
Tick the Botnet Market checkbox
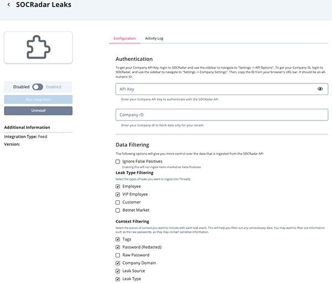118,210
